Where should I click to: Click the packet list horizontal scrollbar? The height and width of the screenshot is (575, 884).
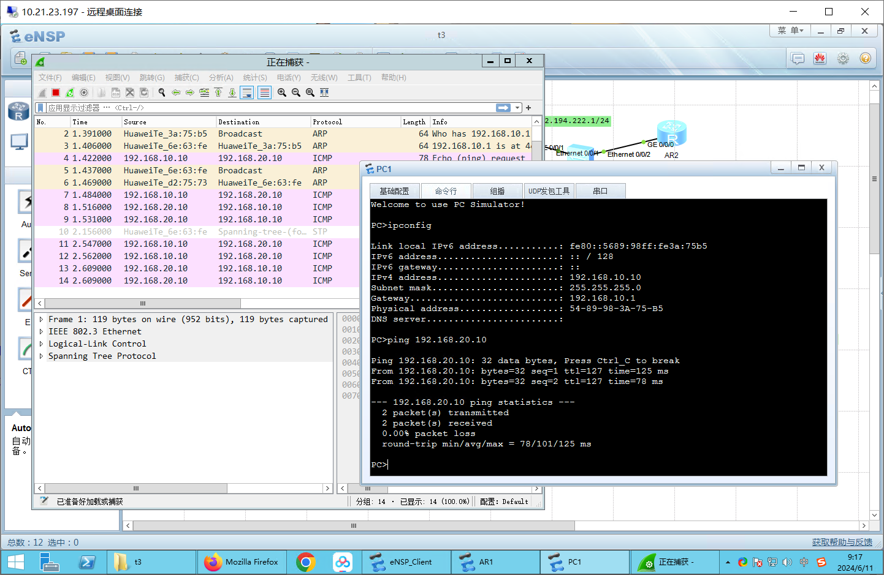[x=142, y=303]
